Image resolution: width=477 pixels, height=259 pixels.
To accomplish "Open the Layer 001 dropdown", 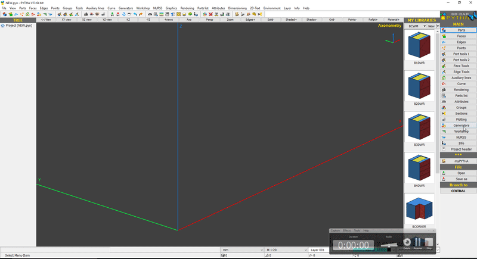I will [x=318, y=250].
